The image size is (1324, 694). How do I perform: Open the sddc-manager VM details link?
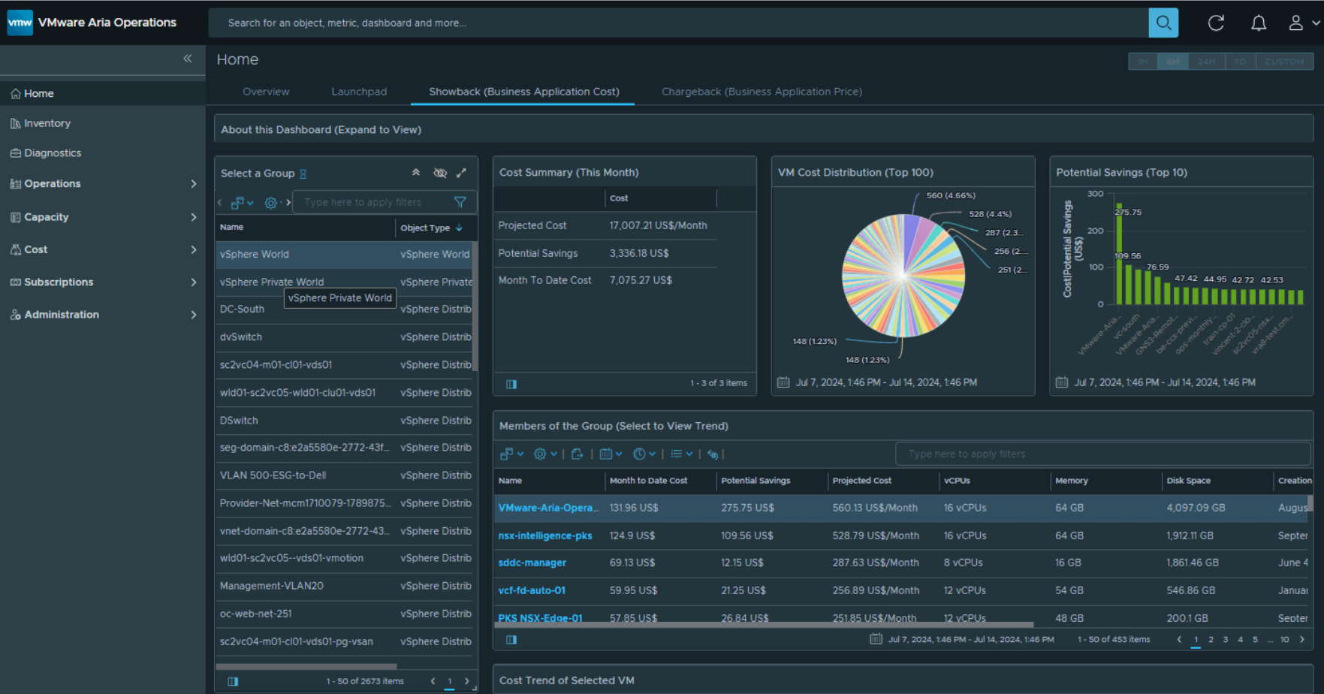tap(532, 562)
